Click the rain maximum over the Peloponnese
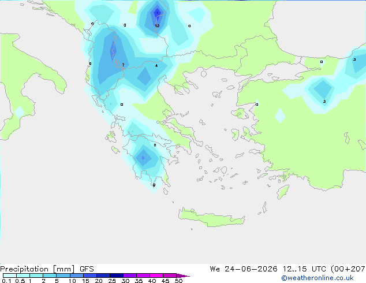Viewport: 366px width, 283px height. tap(143, 158)
